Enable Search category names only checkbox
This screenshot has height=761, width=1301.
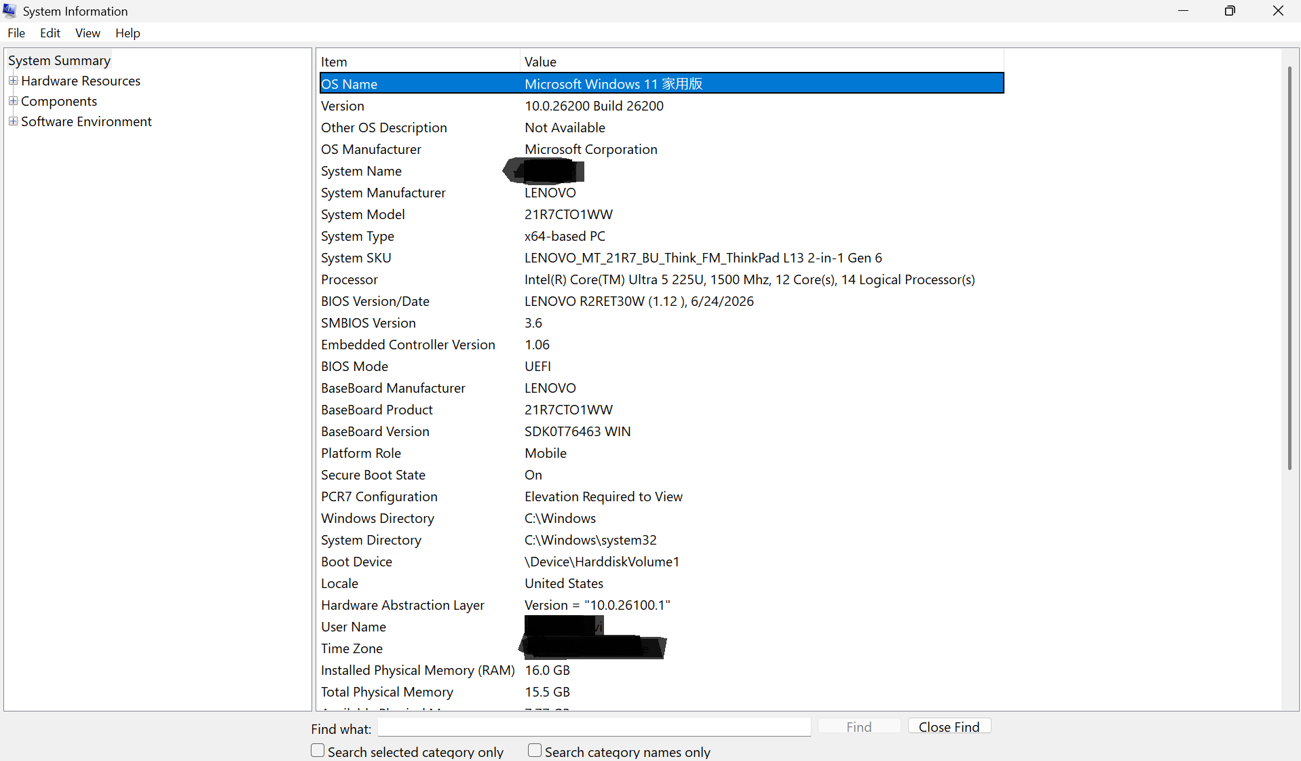tap(535, 751)
